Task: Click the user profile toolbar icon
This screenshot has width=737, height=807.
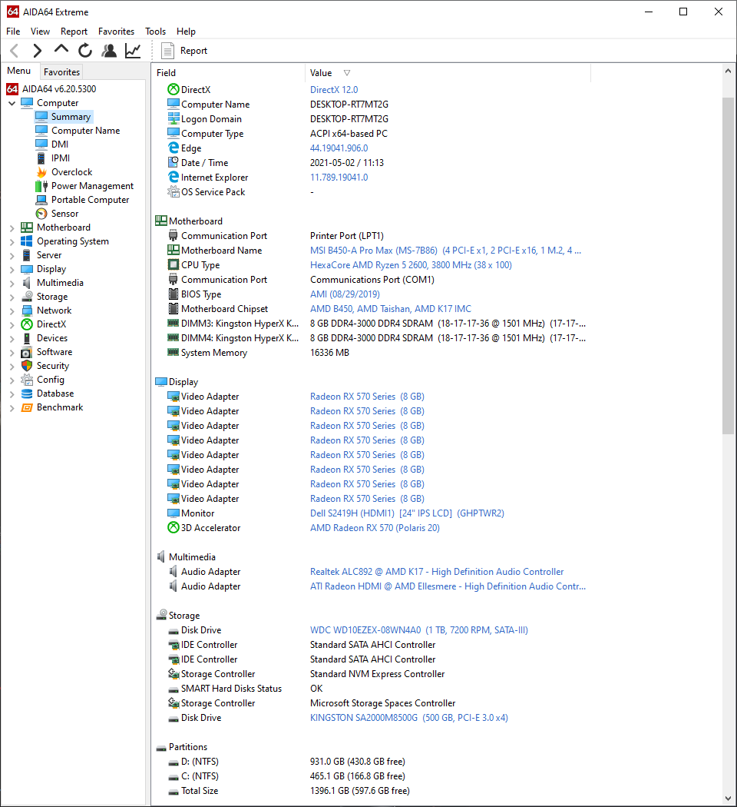Action: coord(109,50)
